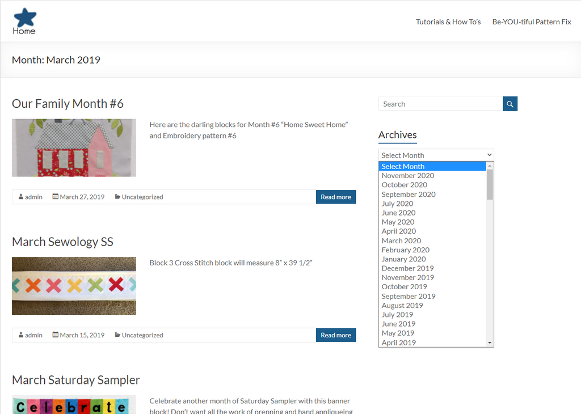Viewport: 581px width, 414px height.
Task: Click the scroll down arrow in the month list
Action: 490,343
